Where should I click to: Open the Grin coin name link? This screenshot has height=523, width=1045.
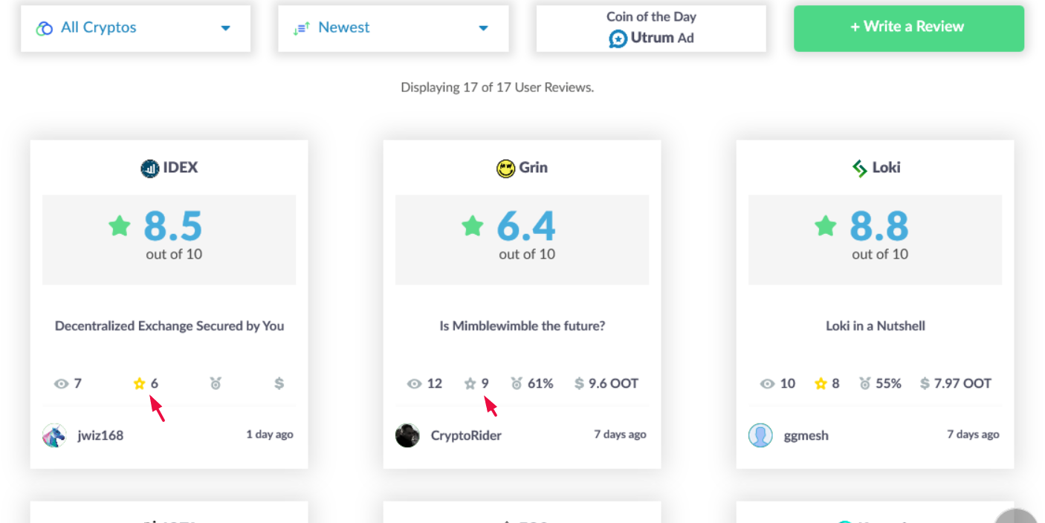pyautogui.click(x=534, y=168)
